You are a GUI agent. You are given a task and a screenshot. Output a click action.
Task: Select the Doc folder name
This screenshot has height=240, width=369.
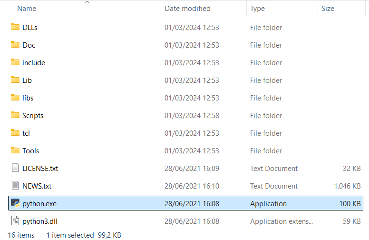point(29,45)
